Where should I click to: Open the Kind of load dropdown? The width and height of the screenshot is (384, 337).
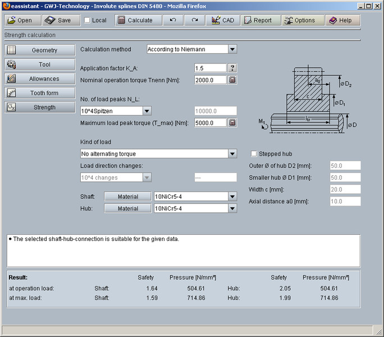(232, 154)
